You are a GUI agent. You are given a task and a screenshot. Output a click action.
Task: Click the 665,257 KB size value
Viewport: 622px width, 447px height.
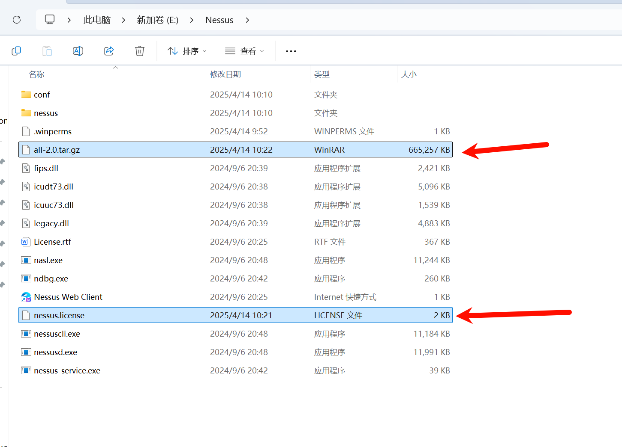click(x=429, y=150)
